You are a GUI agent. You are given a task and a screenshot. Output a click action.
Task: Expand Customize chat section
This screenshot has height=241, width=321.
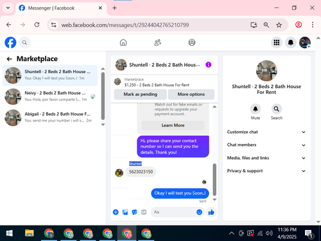pos(266,132)
